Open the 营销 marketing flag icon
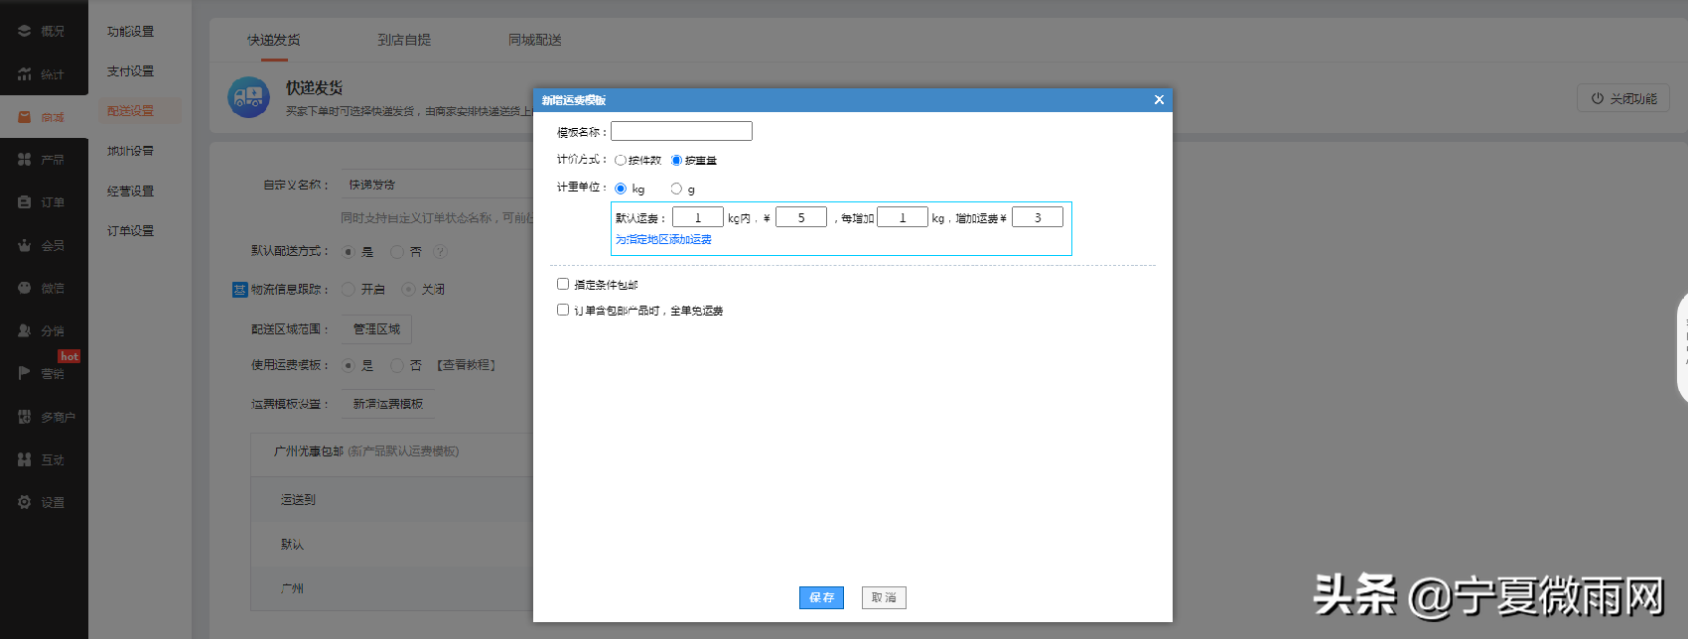 [x=24, y=373]
